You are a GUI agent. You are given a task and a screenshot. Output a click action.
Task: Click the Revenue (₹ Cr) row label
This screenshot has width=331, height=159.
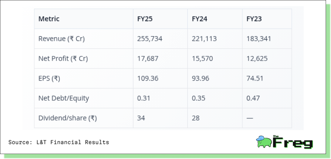pos(61,39)
